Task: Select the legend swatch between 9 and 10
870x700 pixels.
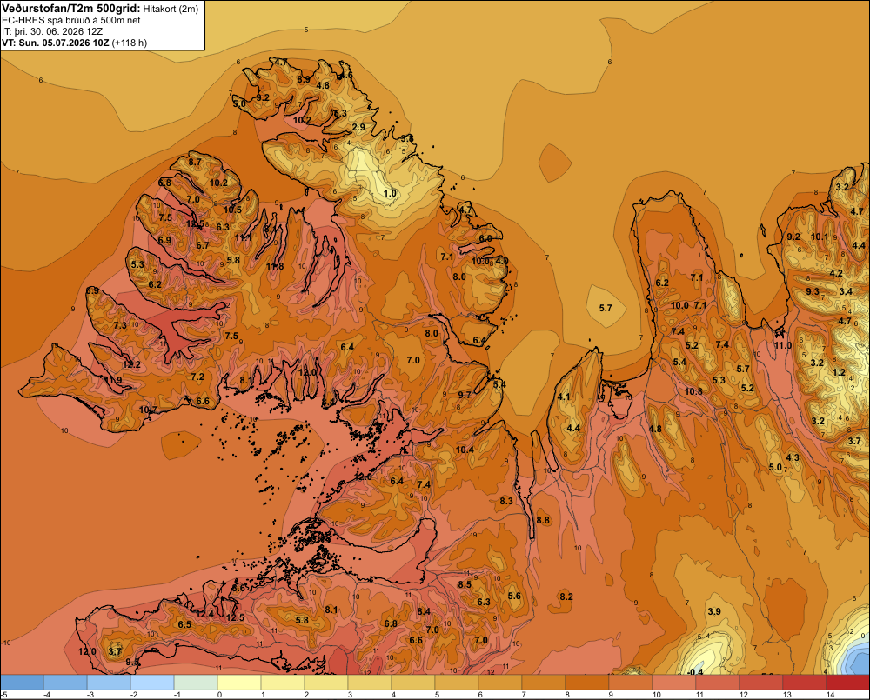Action: 630,683
